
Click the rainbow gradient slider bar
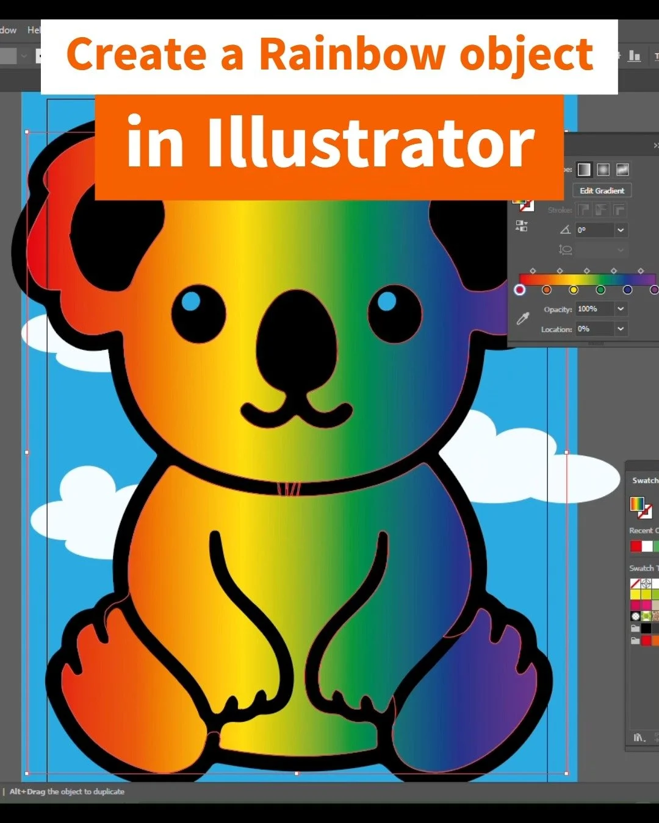coord(587,279)
